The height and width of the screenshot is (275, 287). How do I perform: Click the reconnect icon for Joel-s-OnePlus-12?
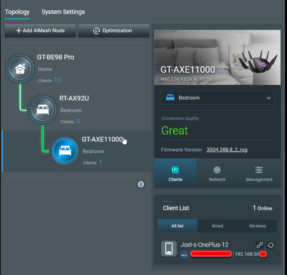[x=271, y=245]
